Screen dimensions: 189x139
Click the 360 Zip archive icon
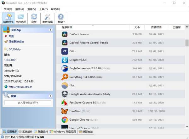click(x=7, y=30)
